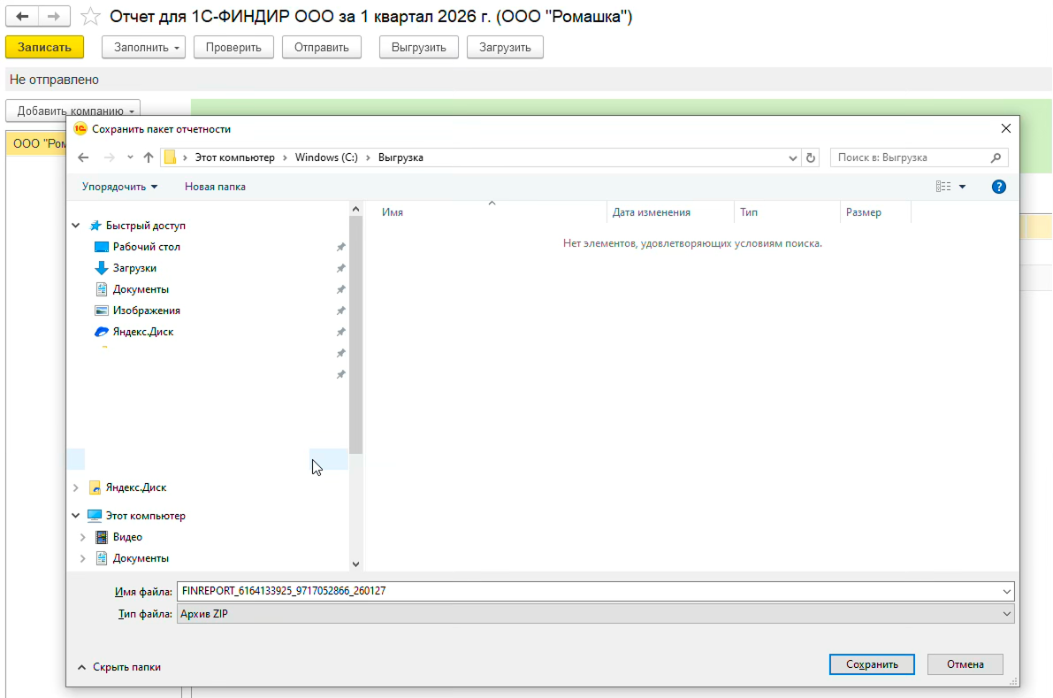Select Этот компьютер in navigation pane

(x=145, y=516)
